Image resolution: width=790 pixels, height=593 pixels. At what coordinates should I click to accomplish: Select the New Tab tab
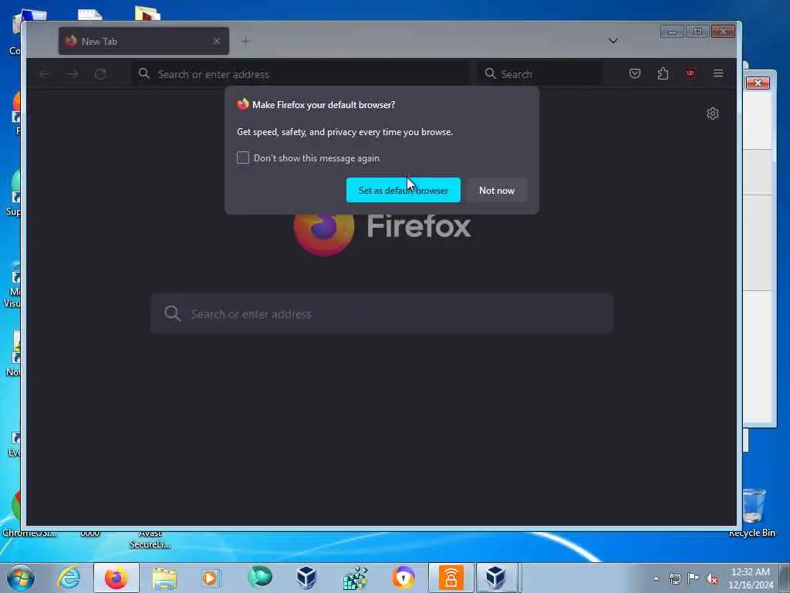tap(143, 41)
